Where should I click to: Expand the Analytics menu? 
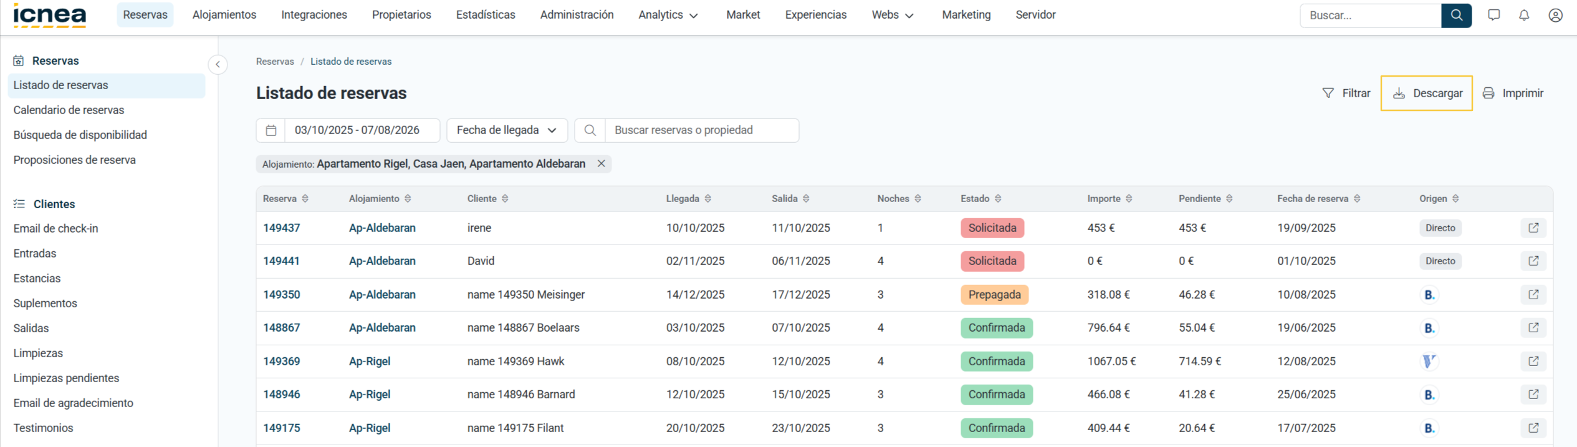[668, 15]
